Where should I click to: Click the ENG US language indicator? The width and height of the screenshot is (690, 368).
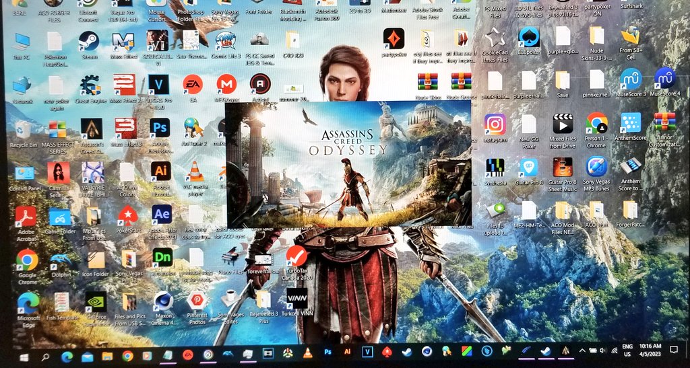coord(627,350)
